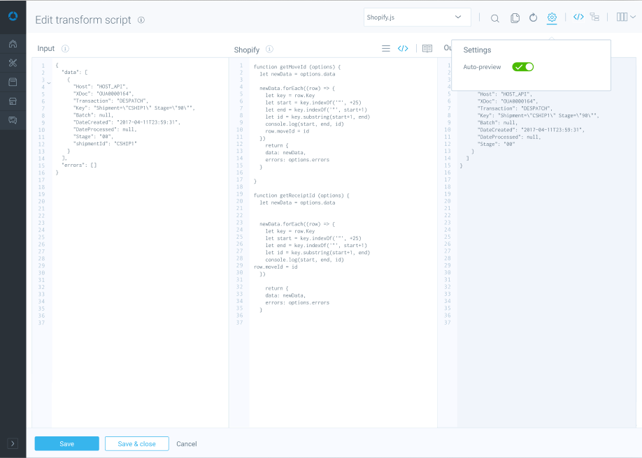This screenshot has width=642, height=458.
Task: Click the Save button
Action: (66, 444)
